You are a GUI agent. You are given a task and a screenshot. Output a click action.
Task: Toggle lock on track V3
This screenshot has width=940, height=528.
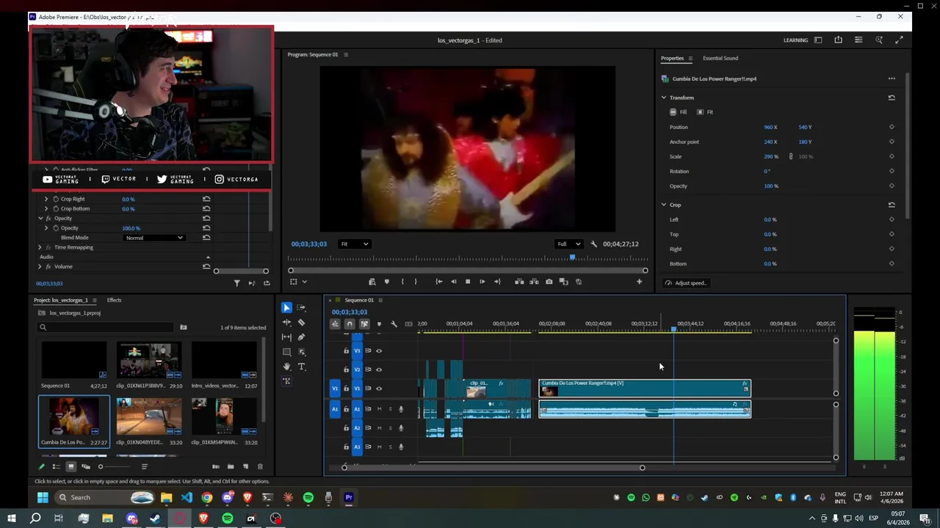pyautogui.click(x=347, y=351)
